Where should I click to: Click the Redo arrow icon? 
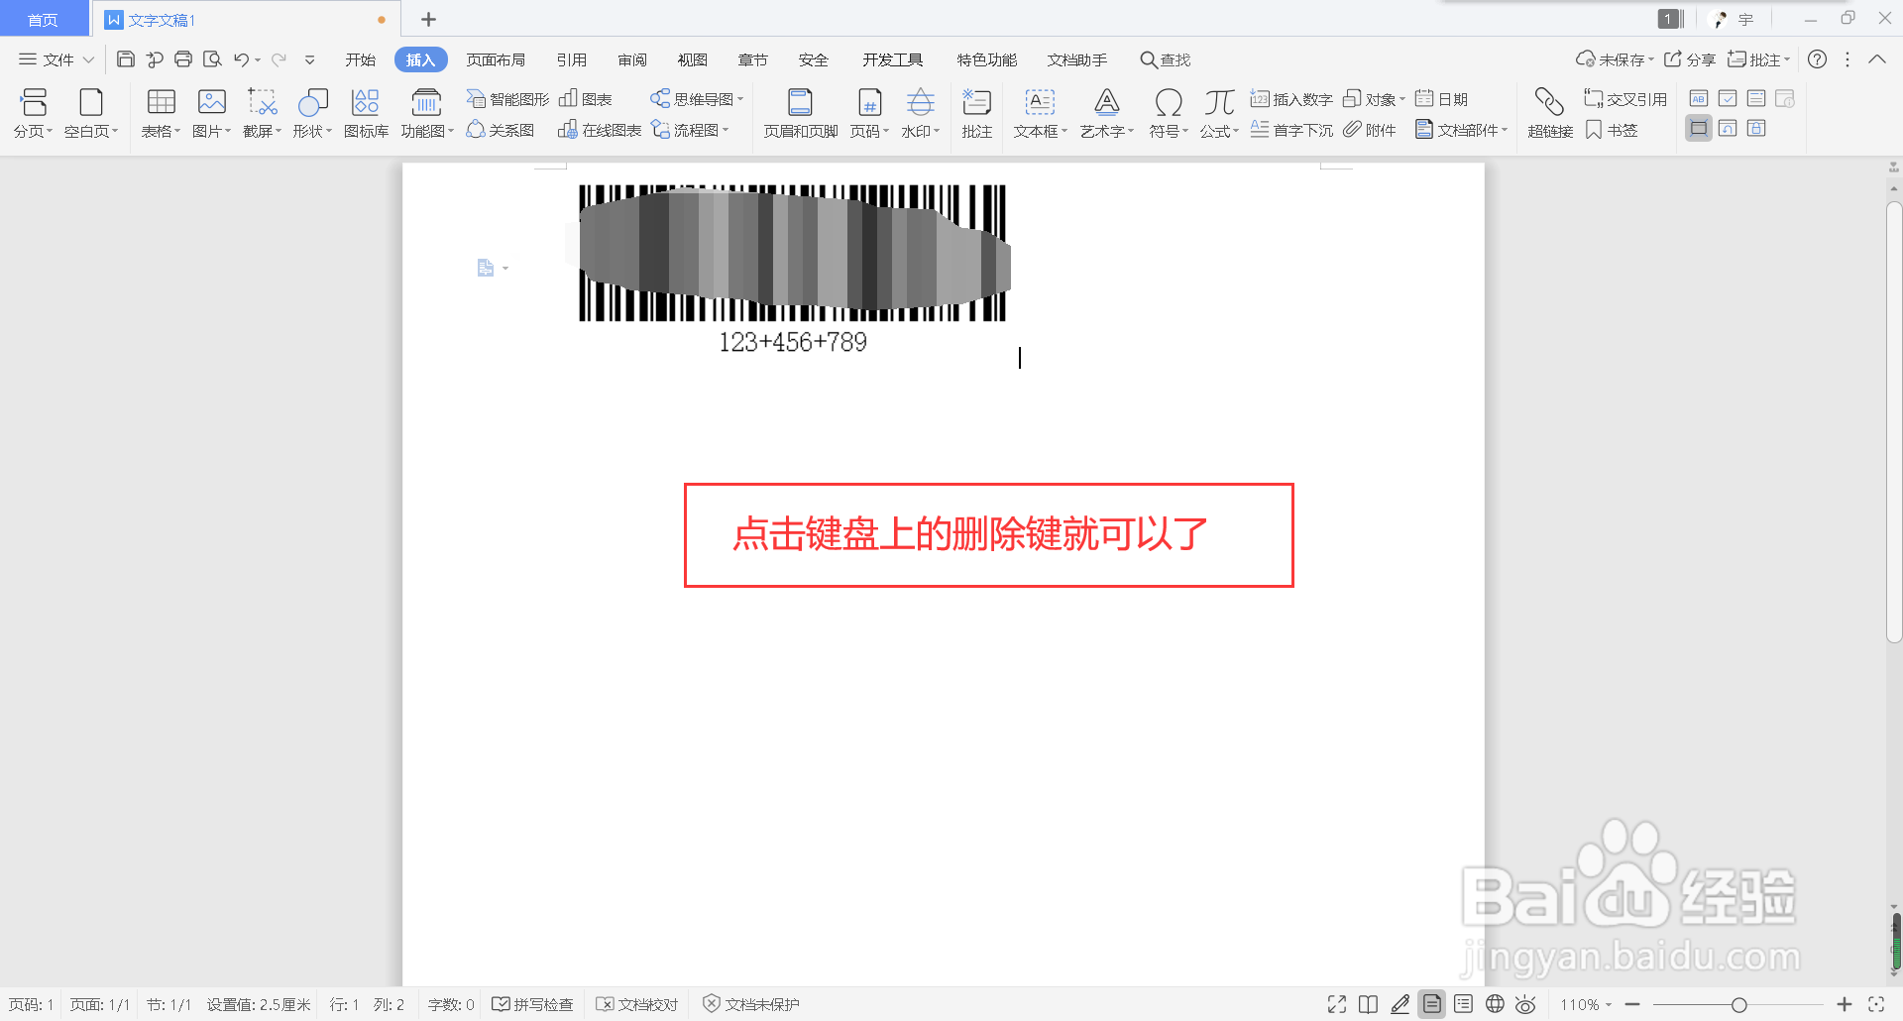point(279,59)
